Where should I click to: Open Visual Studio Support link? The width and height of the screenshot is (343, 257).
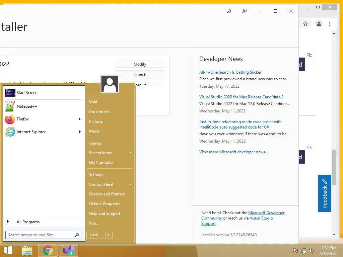(x=261, y=218)
